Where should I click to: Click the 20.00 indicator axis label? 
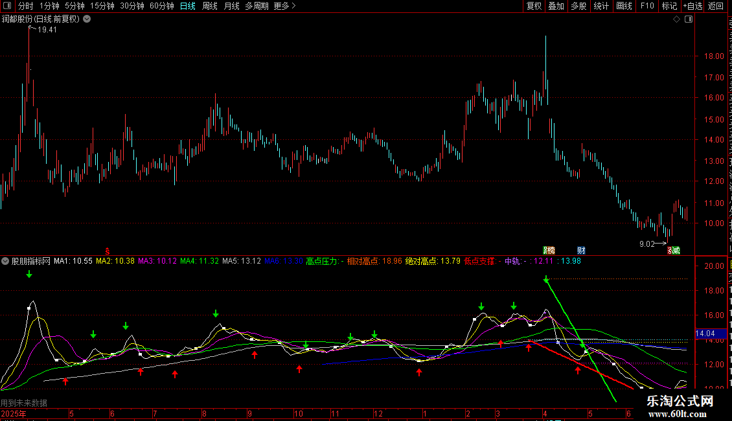(715, 266)
